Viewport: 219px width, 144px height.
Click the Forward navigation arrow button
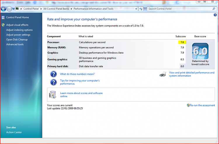[x=9, y=9]
